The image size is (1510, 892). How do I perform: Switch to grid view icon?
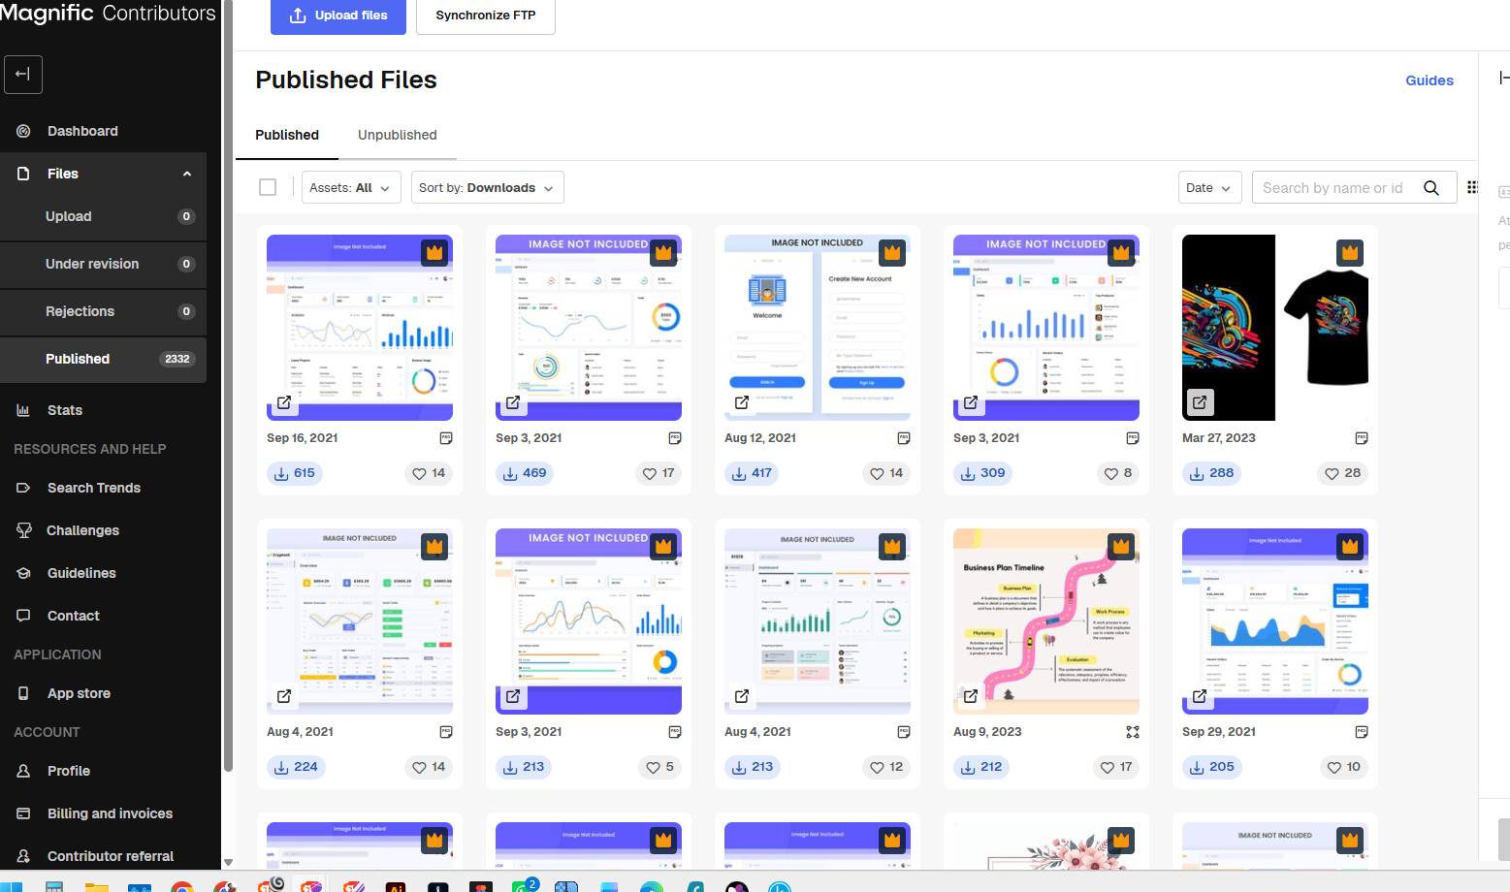click(x=1472, y=187)
